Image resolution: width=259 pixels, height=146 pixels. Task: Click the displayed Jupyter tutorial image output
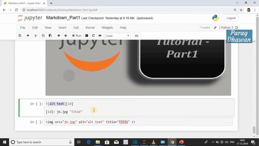[x=138, y=68]
